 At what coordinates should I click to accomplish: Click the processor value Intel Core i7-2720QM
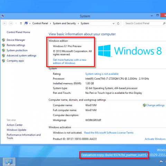coord(117,79)
